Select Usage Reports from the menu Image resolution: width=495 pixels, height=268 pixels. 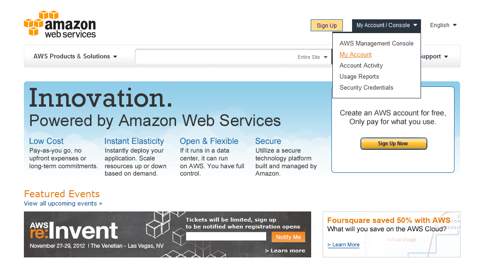(359, 77)
